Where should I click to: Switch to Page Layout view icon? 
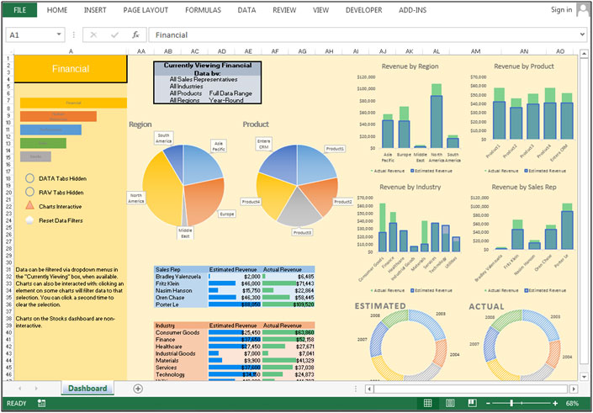(x=450, y=404)
